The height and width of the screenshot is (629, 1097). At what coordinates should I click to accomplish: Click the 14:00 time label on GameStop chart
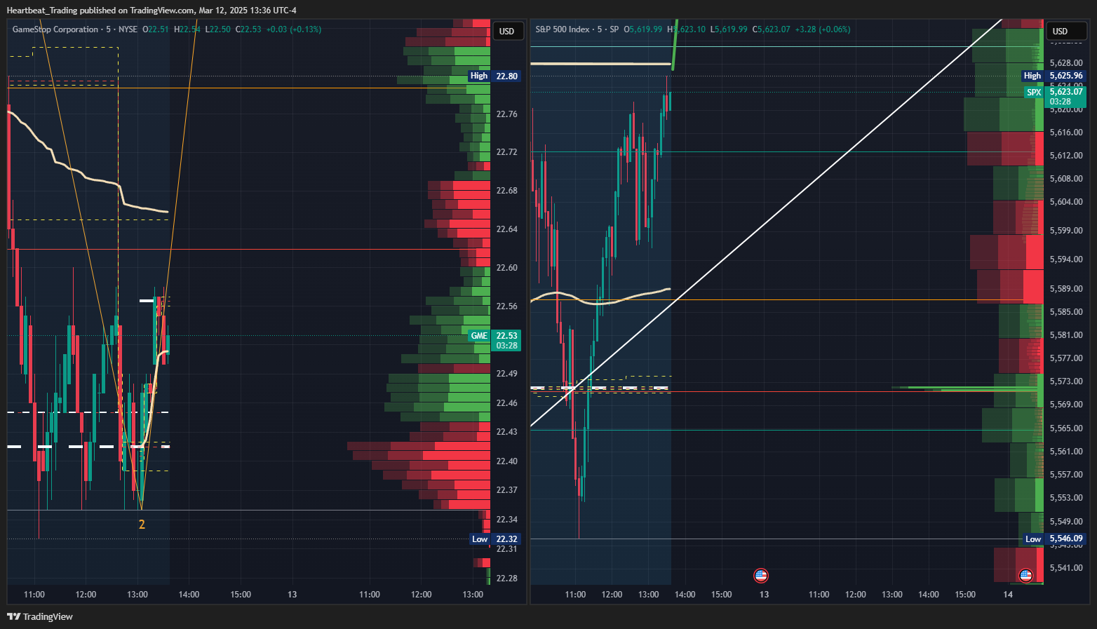[189, 595]
